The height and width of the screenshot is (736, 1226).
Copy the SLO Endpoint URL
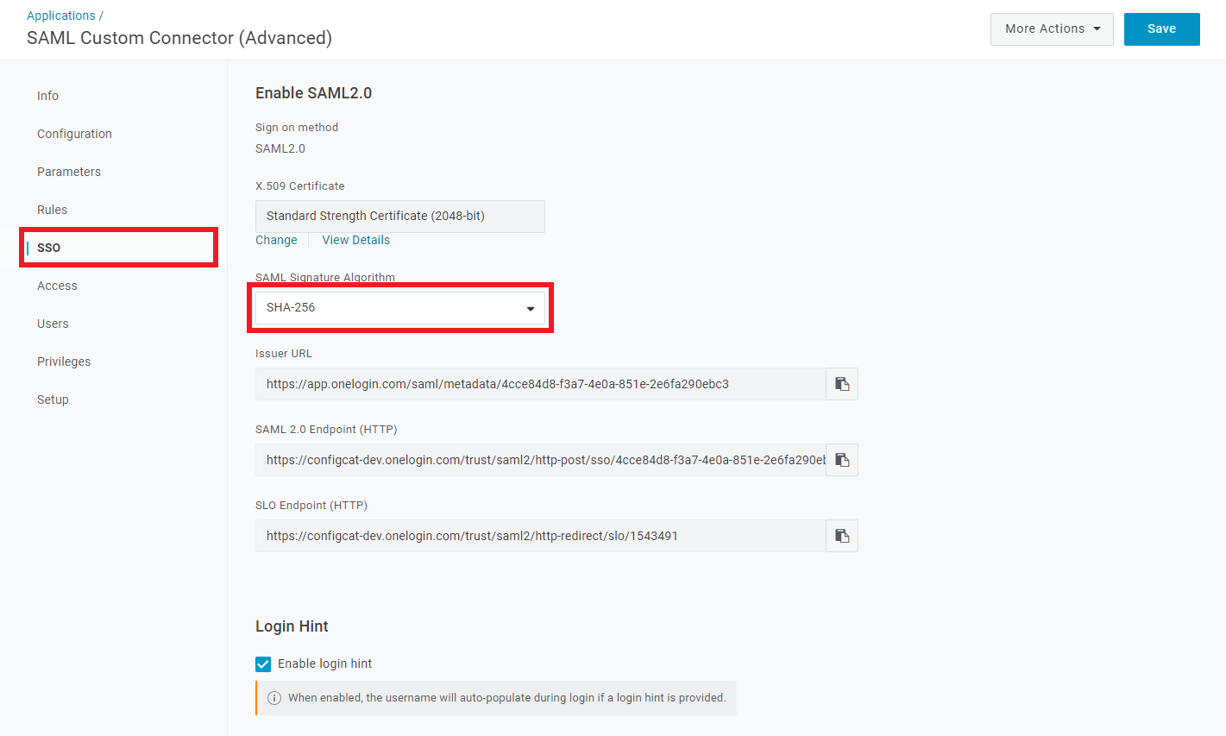841,535
